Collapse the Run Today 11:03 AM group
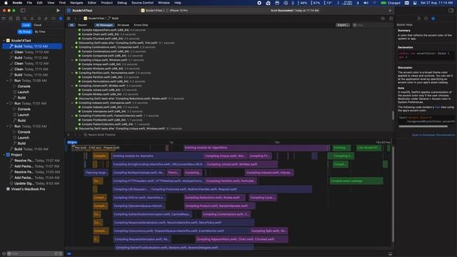 click(x=7, y=126)
